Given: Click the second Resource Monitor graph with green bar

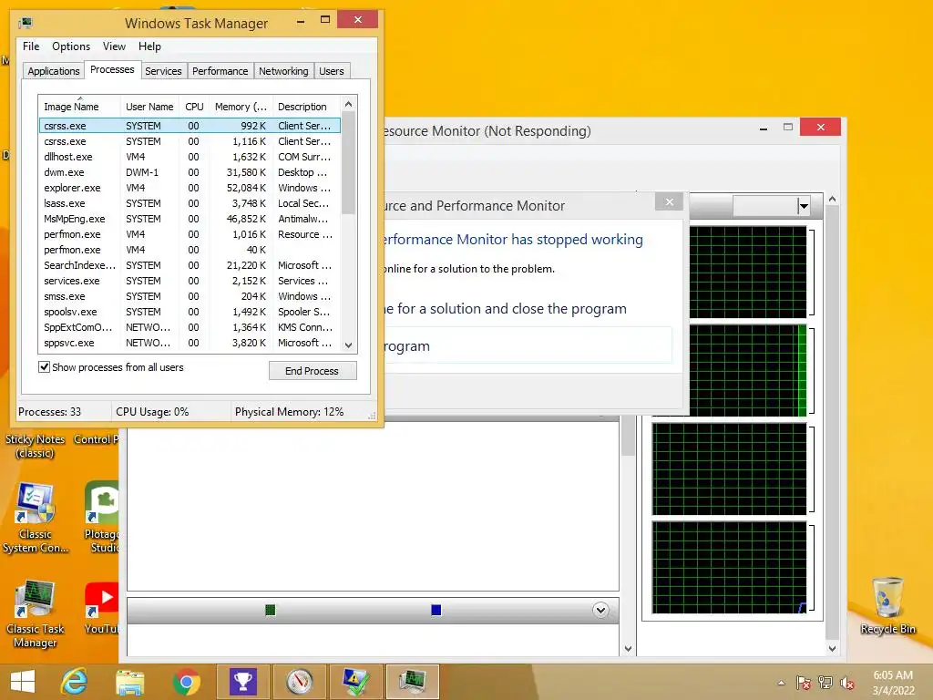Looking at the screenshot, I should click(x=748, y=370).
